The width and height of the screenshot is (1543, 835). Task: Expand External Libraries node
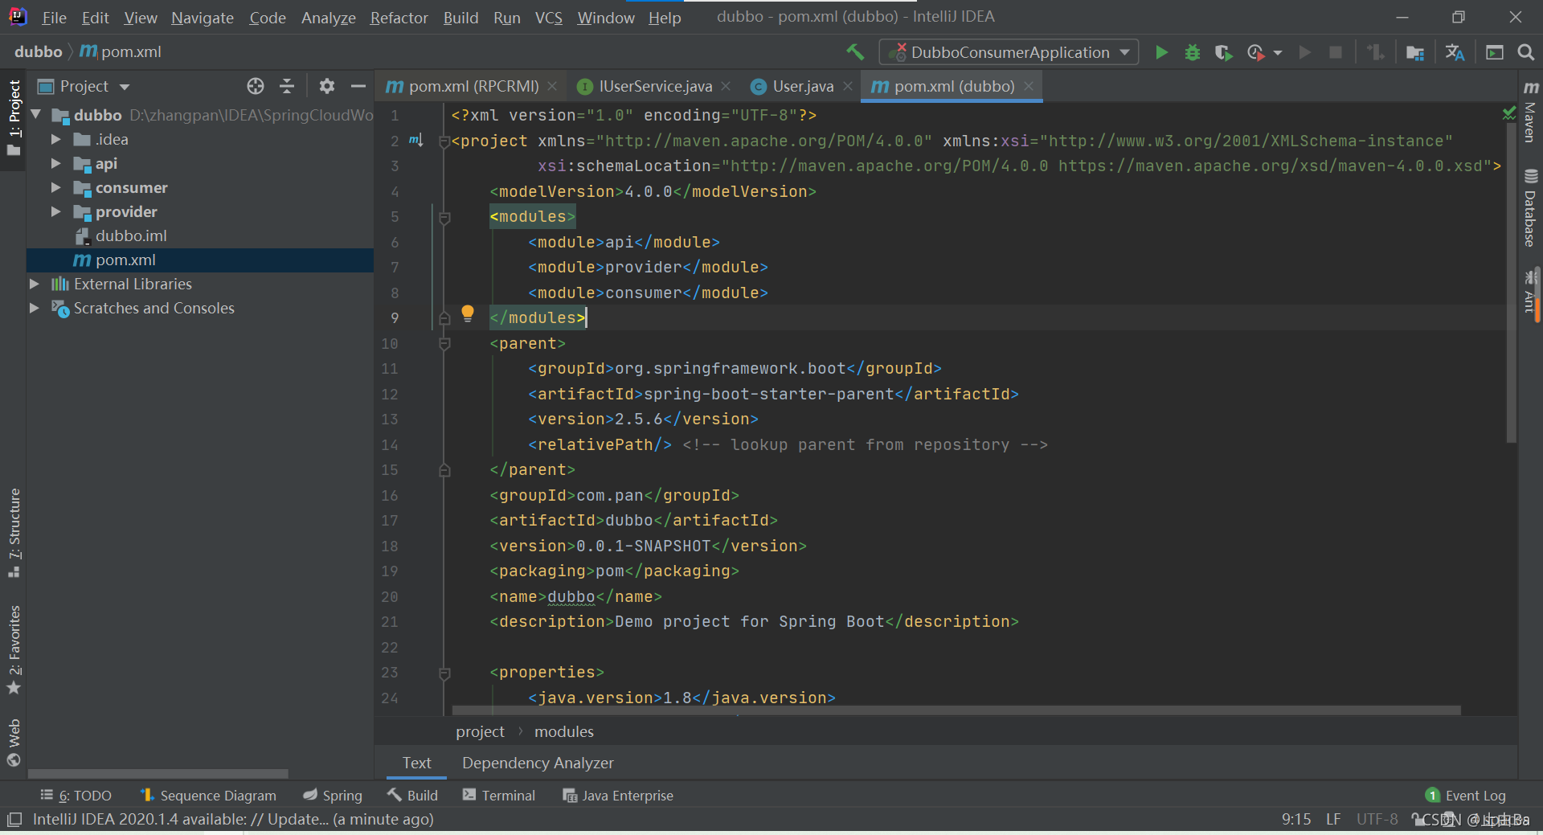[x=35, y=284]
